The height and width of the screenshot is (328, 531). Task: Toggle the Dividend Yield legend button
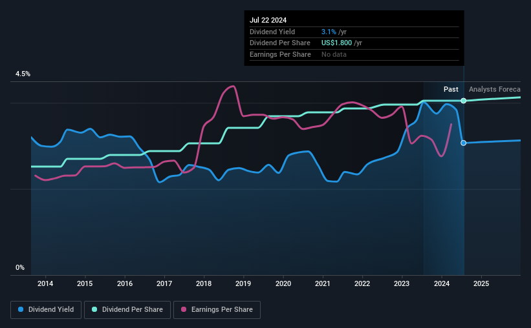coord(46,310)
